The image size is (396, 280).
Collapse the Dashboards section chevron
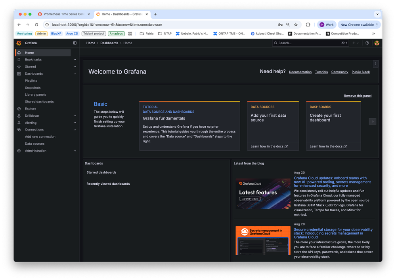click(x=75, y=74)
